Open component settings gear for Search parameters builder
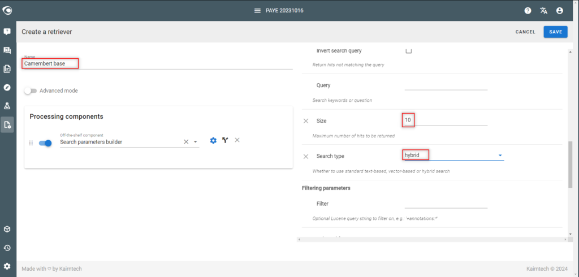 [x=213, y=140]
